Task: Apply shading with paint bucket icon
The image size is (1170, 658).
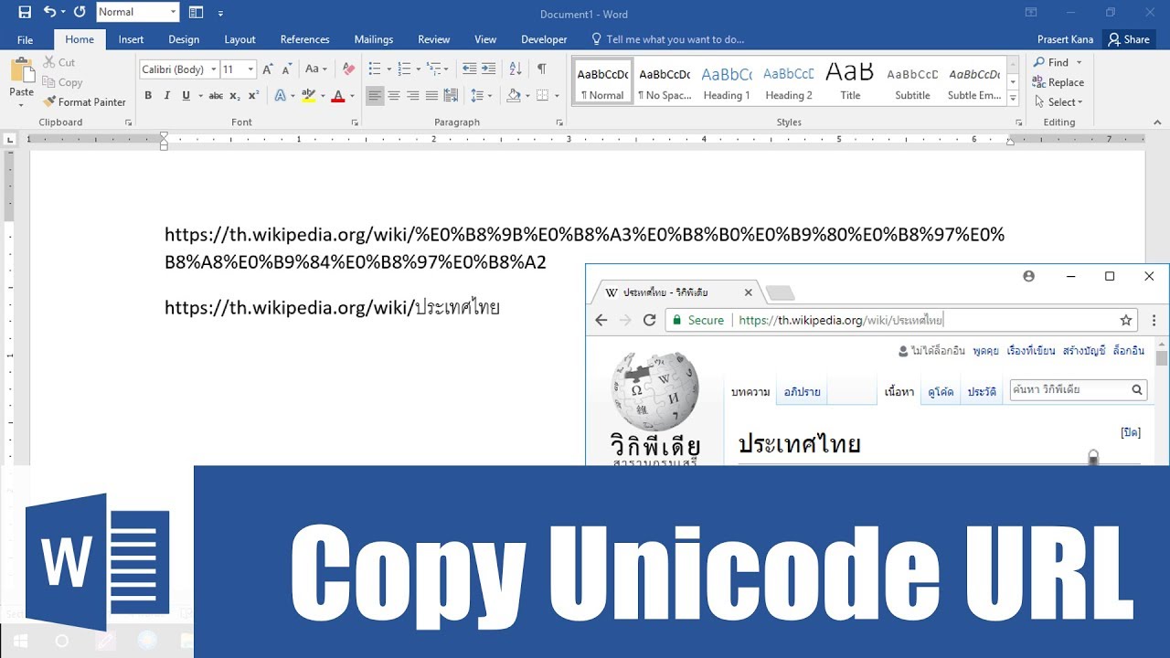Action: pyautogui.click(x=513, y=95)
